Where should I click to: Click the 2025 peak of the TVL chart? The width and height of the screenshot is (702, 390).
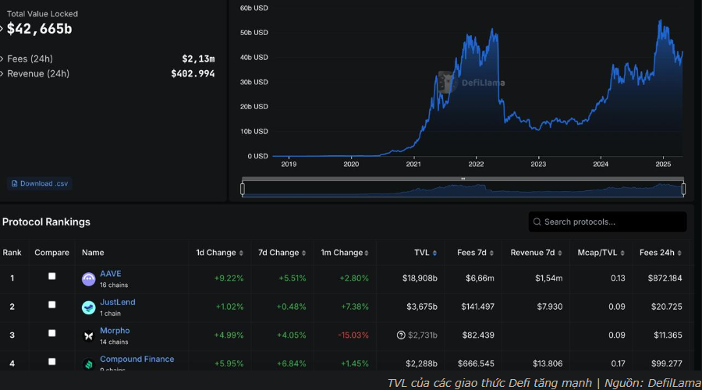click(661, 20)
